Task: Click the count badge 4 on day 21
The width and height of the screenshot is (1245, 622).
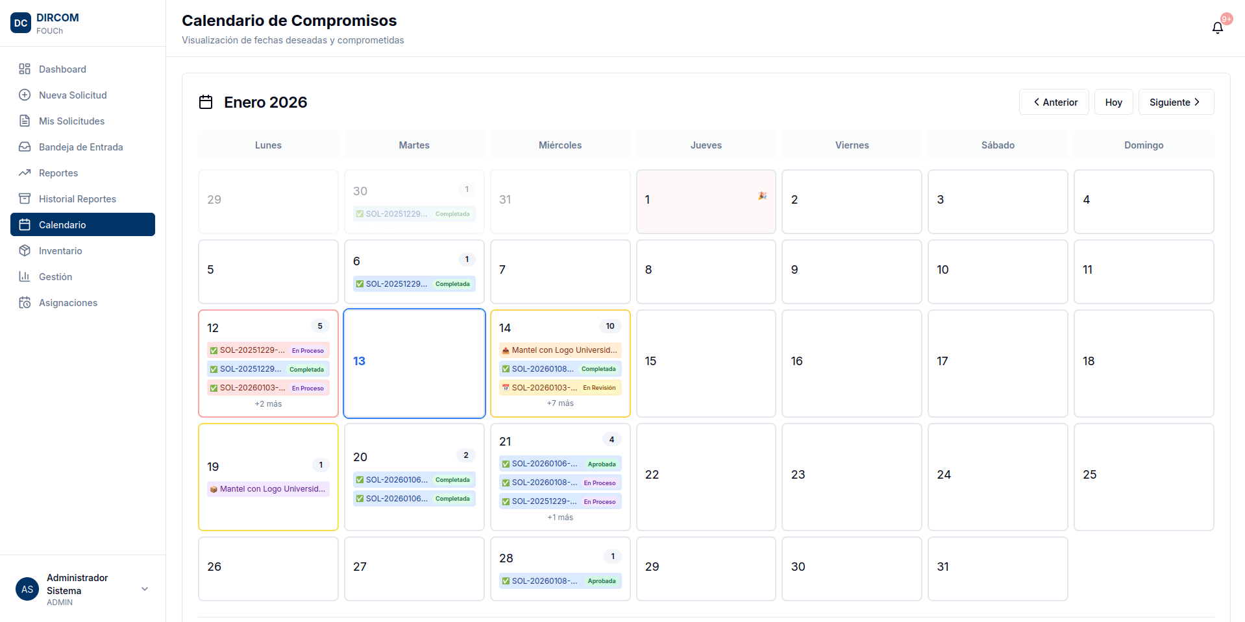Action: [611, 440]
